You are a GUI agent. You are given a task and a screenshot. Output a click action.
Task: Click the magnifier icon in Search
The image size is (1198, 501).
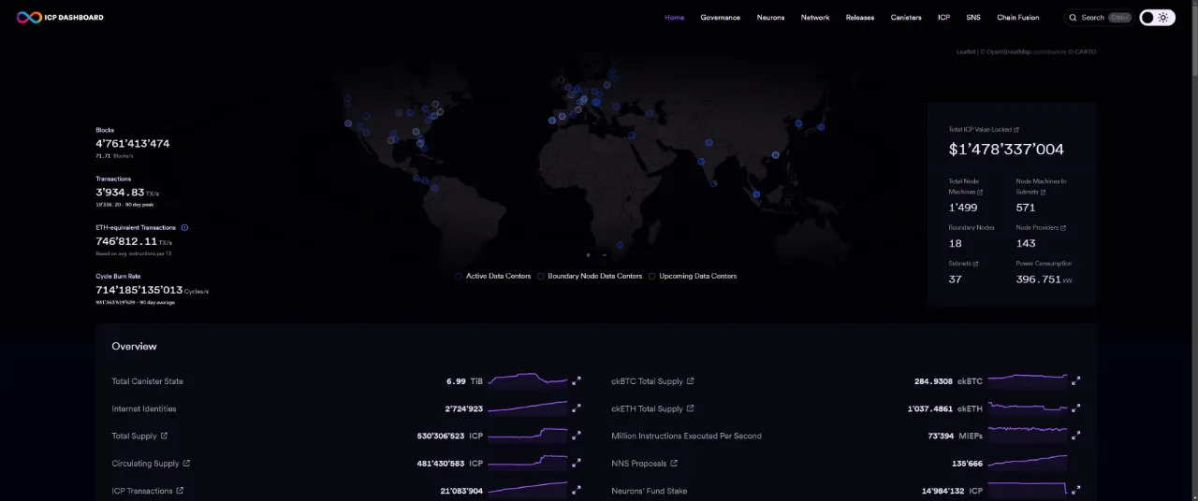click(1073, 17)
